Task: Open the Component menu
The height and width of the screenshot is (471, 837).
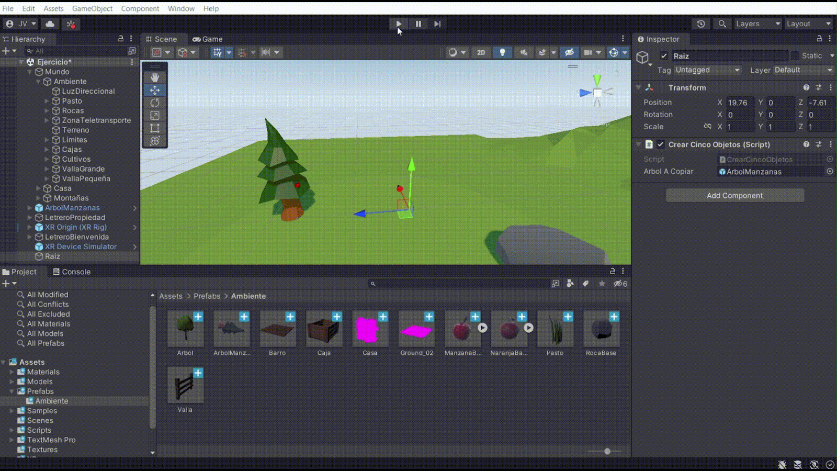Action: pyautogui.click(x=140, y=8)
